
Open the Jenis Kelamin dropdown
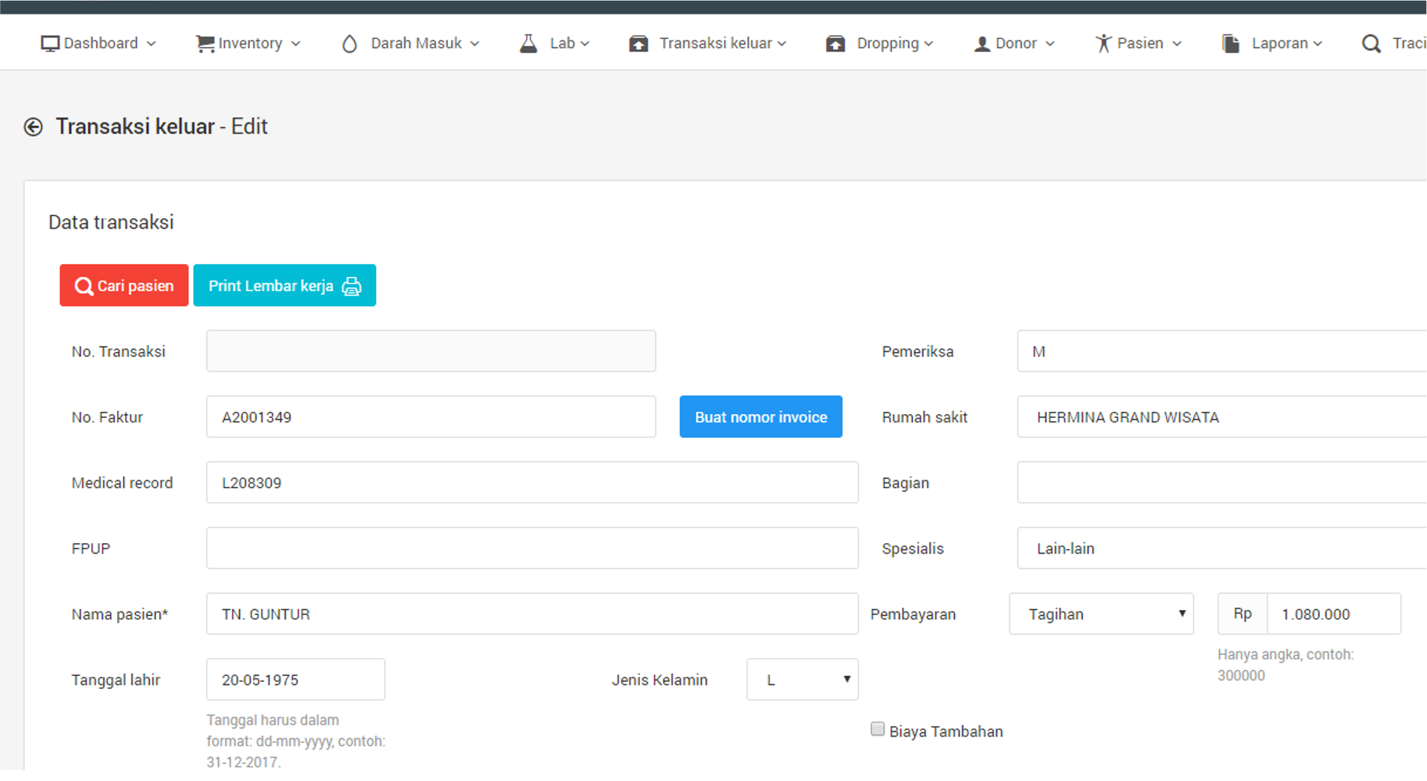pos(801,679)
